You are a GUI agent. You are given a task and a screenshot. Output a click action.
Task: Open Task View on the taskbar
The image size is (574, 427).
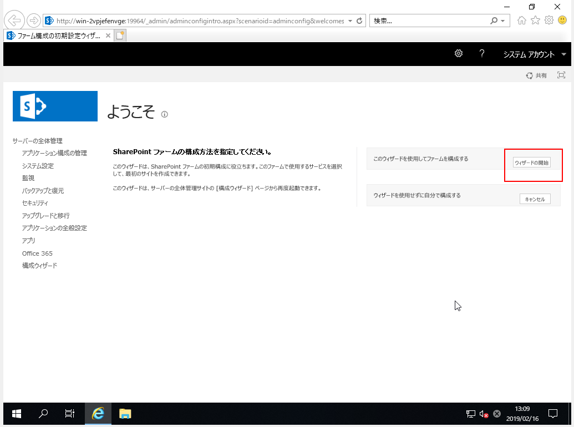click(69, 414)
